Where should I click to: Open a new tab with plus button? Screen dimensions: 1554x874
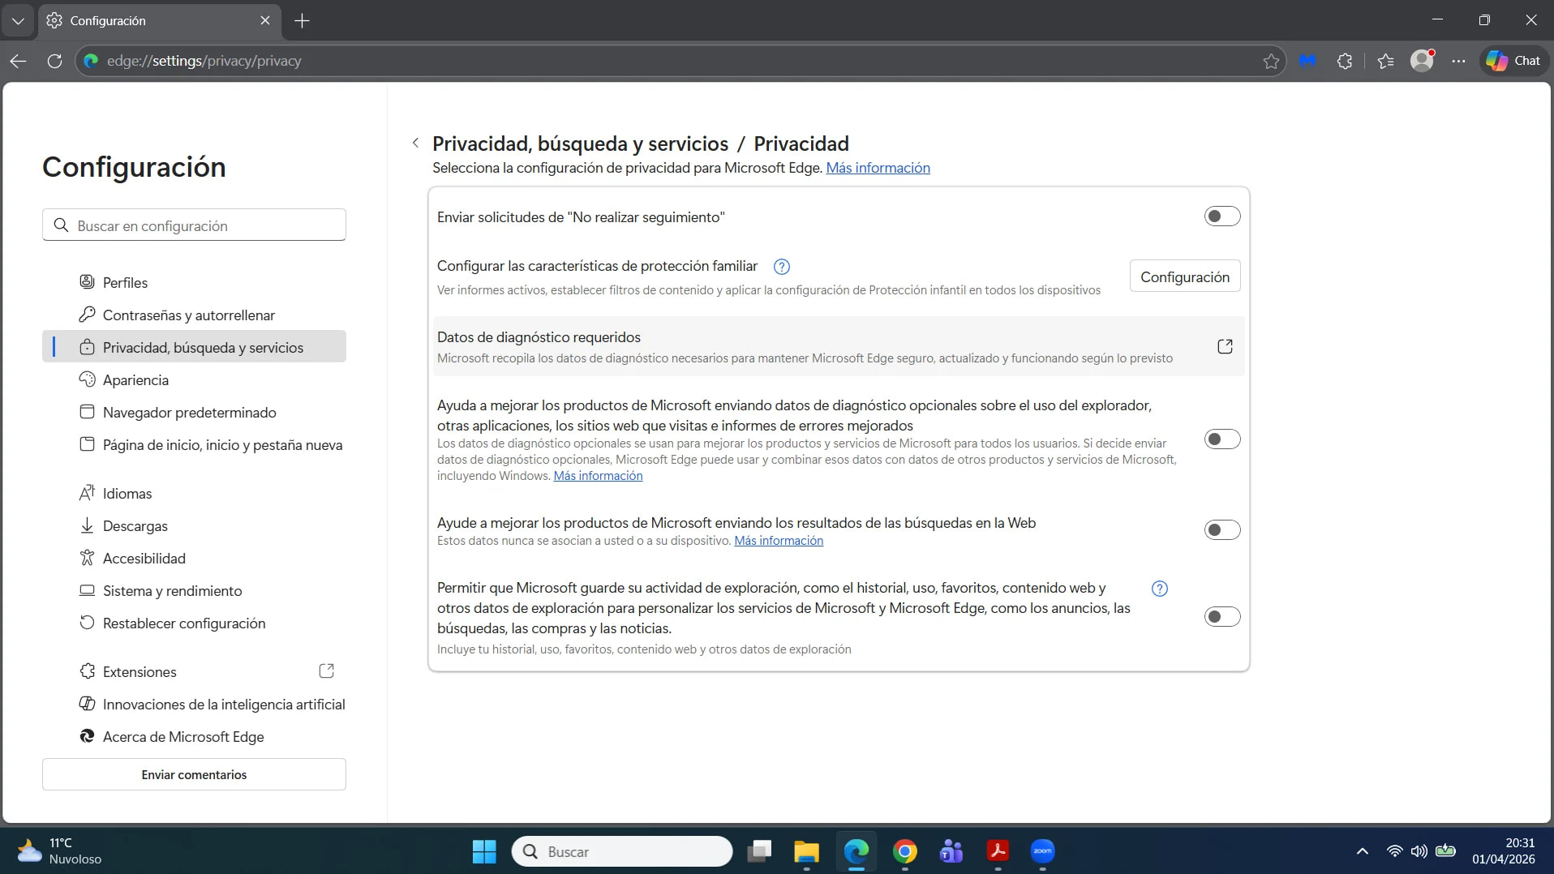(x=302, y=20)
